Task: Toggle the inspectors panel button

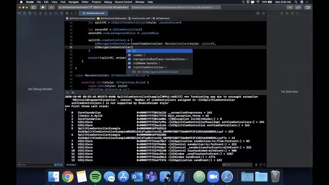Action: pos(307,7)
